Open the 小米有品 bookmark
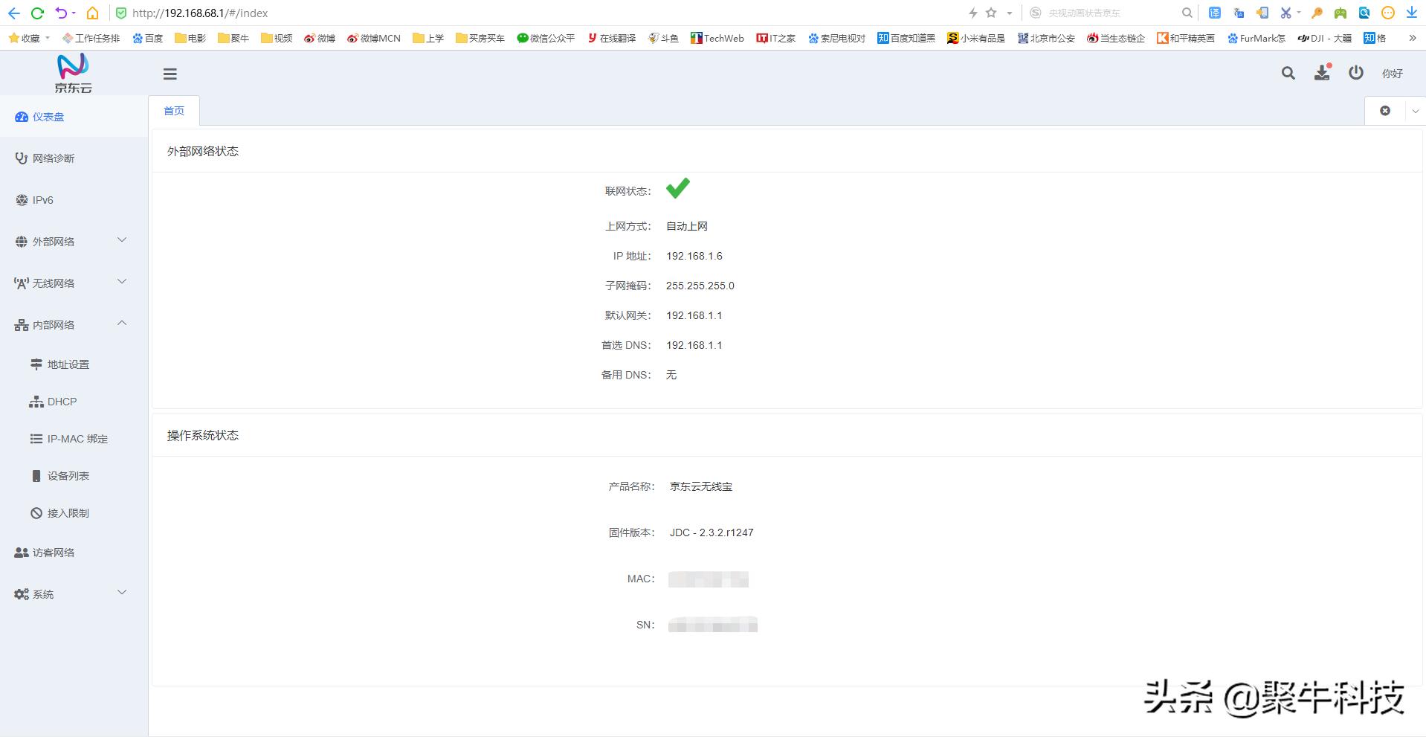Viewport: 1426px width, 737px height. [x=976, y=38]
